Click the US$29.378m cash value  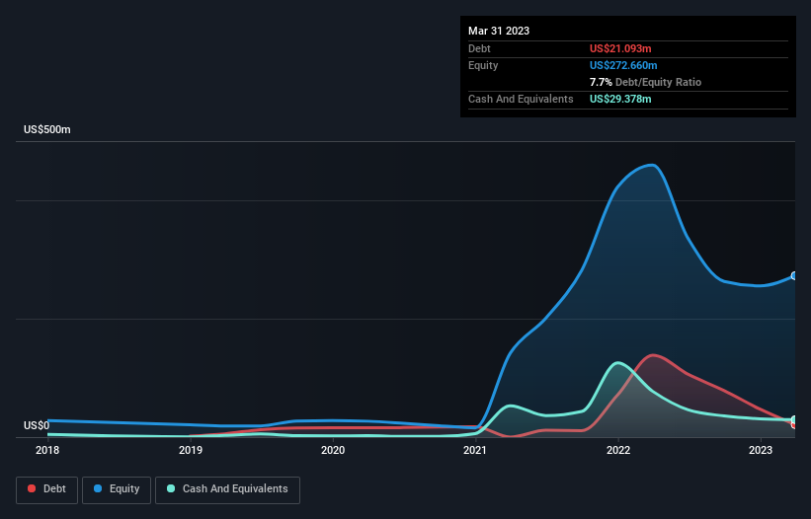(620, 99)
